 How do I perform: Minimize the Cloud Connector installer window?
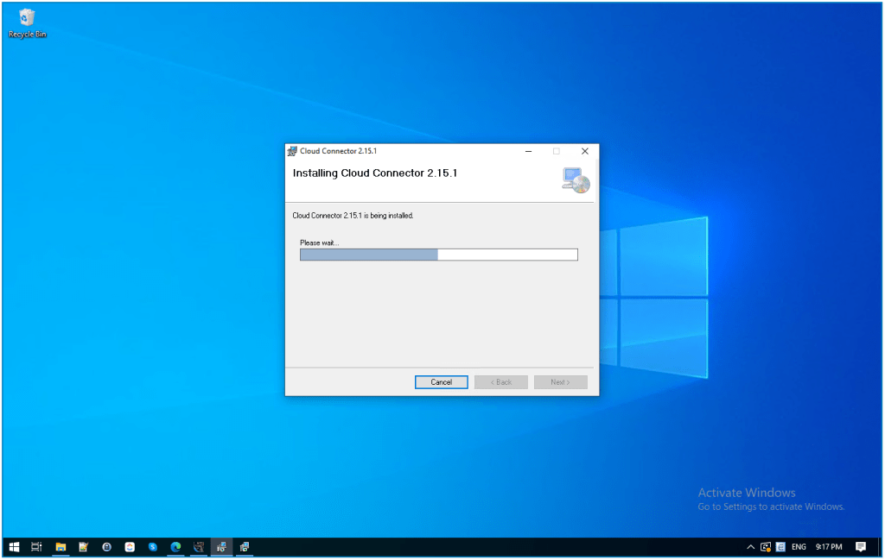coord(527,151)
